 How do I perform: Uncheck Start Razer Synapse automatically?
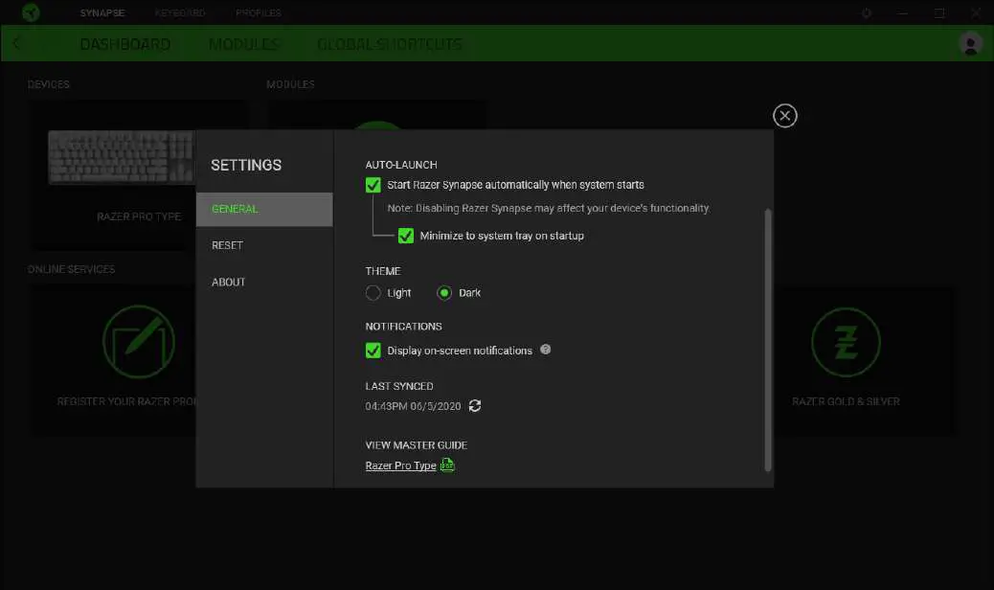(373, 185)
